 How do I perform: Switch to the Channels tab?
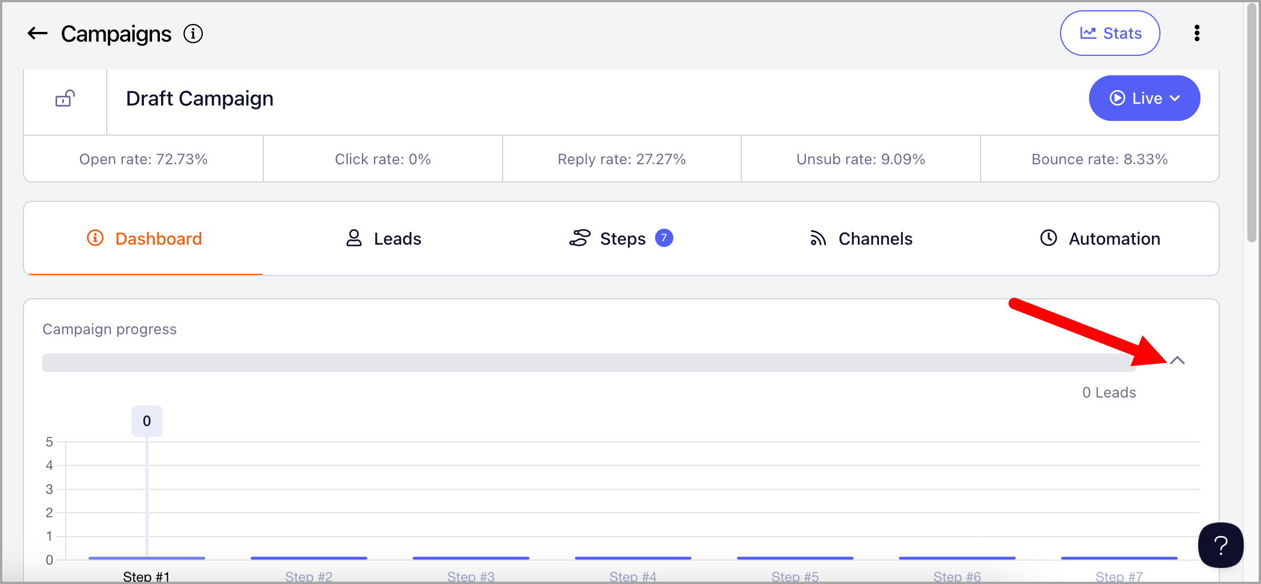(861, 238)
